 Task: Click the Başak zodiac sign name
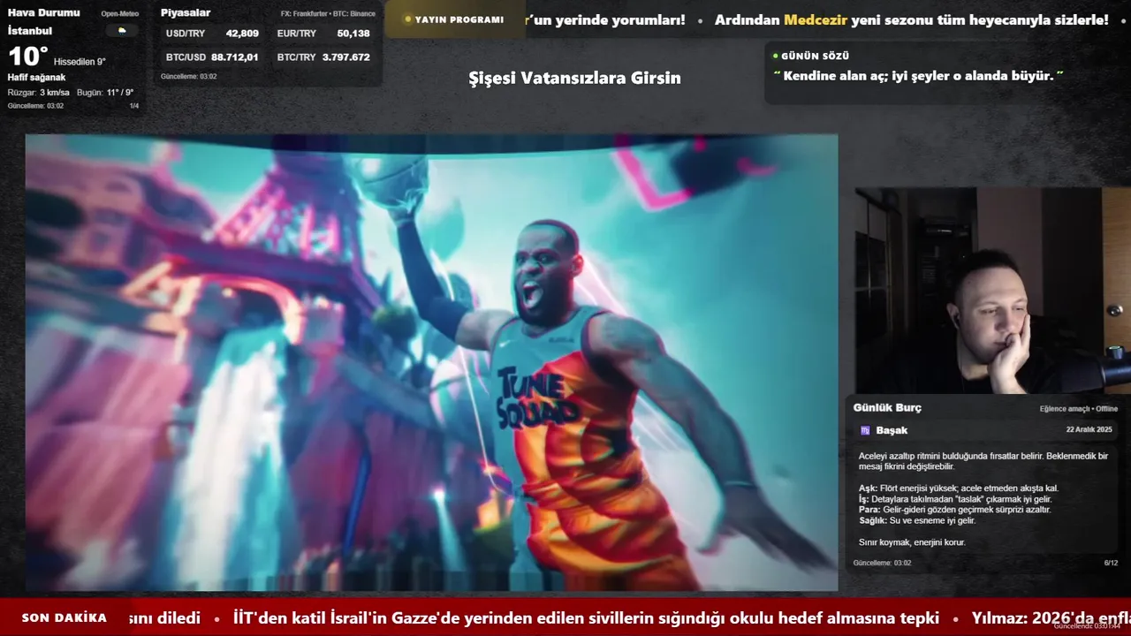[x=892, y=430]
